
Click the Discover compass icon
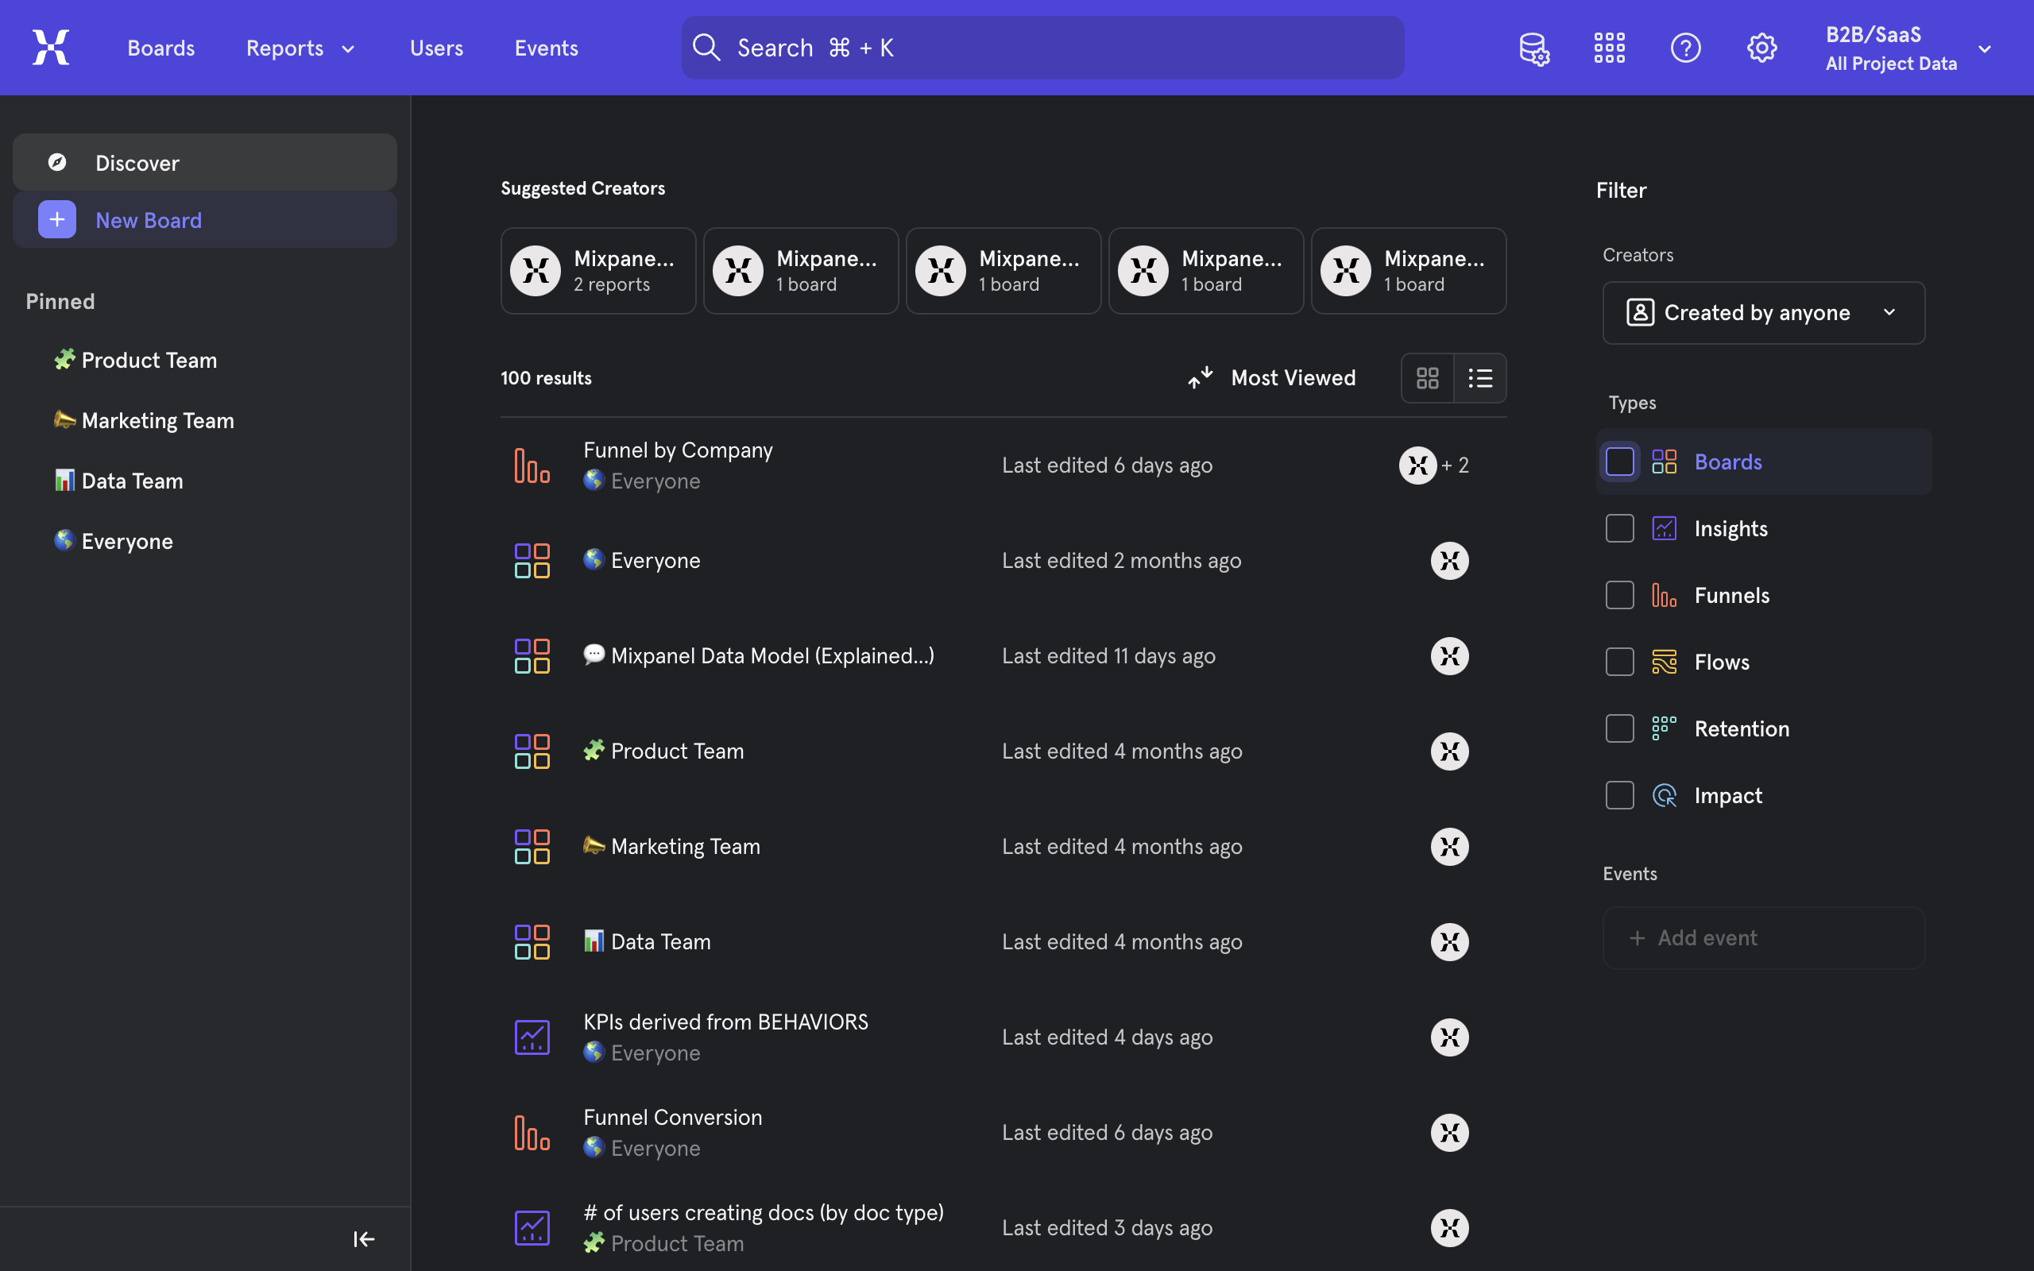coord(57,162)
